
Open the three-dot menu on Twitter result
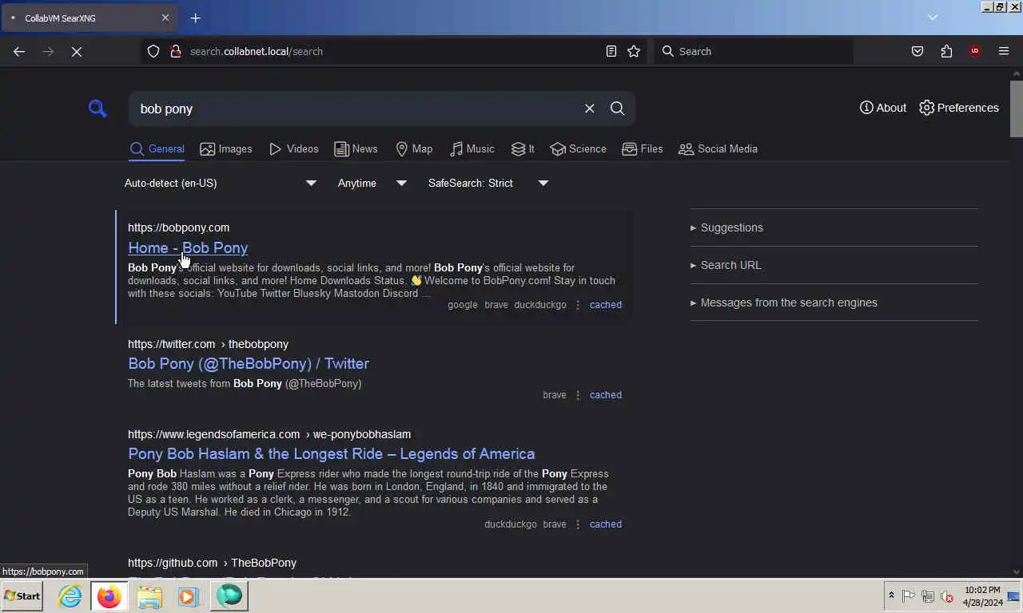[578, 395]
